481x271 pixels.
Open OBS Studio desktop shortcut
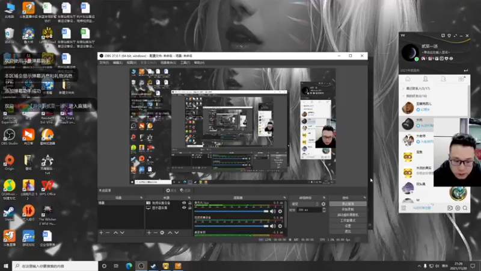tap(9, 137)
